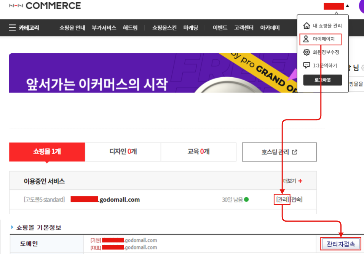Click the [관리] link for godomall service
The image size is (364, 254).
tap(282, 200)
